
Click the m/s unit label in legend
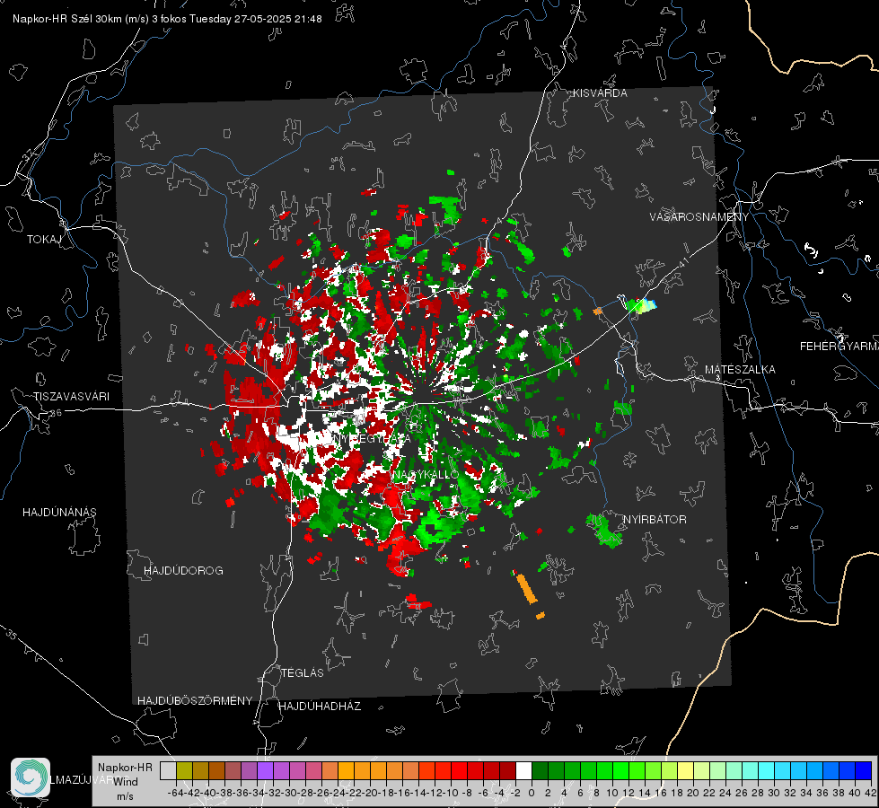pos(125,796)
